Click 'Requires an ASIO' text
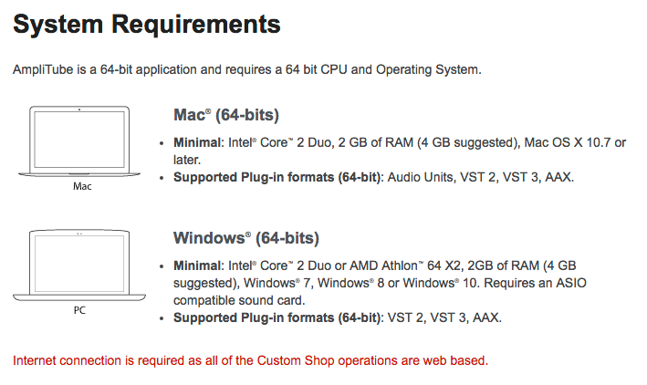647x385 pixels. [535, 283]
